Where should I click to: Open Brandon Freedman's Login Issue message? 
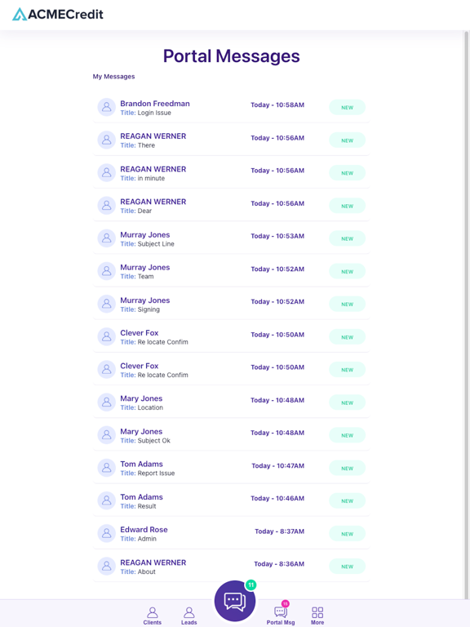point(231,108)
